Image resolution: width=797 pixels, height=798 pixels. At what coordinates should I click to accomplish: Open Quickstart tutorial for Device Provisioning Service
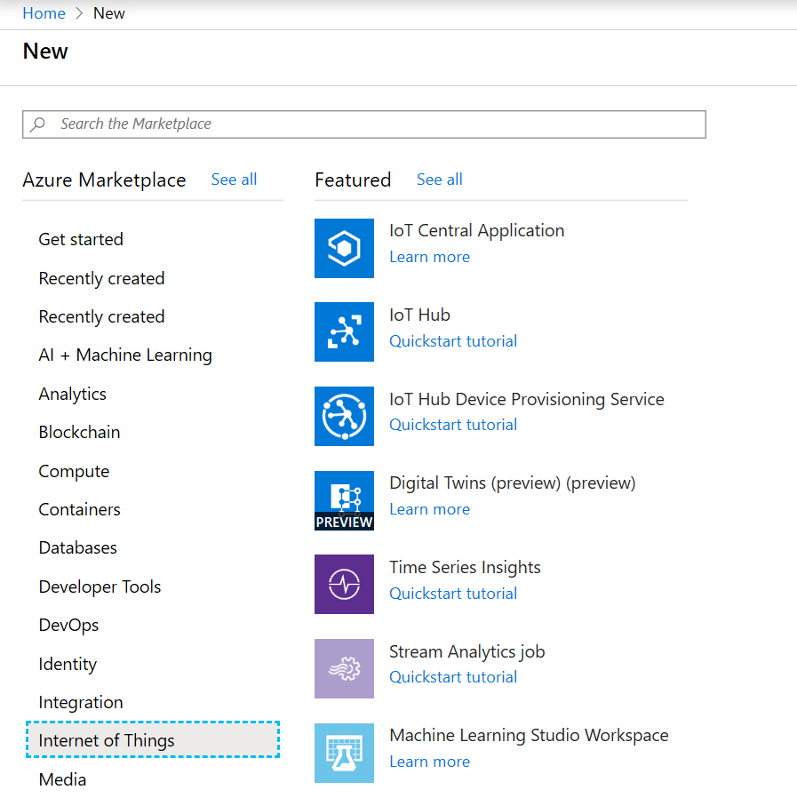[x=453, y=425]
